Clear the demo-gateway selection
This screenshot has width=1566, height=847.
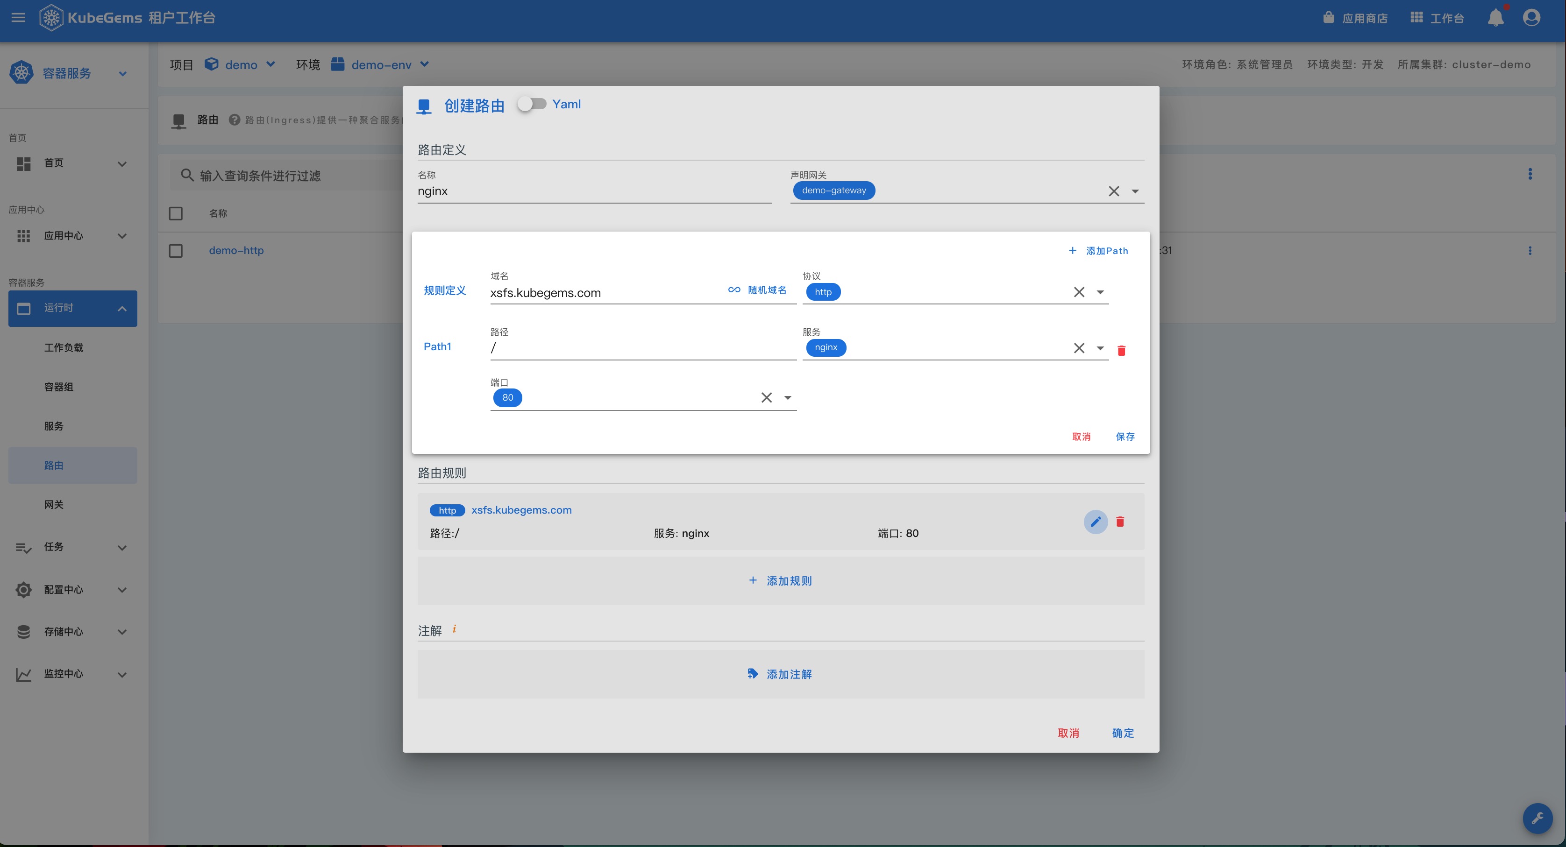tap(1114, 191)
